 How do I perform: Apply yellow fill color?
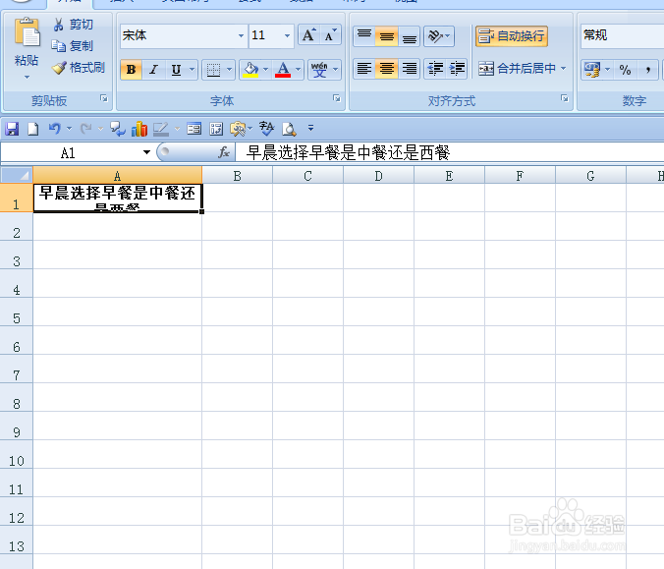[x=250, y=69]
